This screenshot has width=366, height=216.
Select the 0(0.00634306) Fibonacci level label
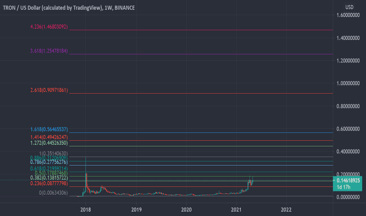53,193
